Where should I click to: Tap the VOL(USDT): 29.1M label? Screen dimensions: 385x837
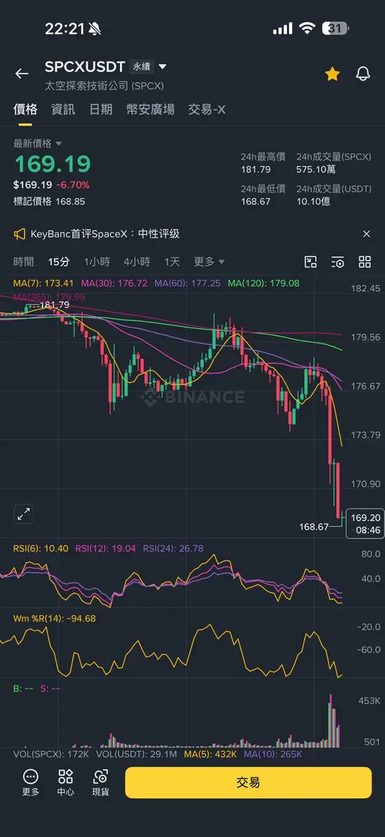tap(137, 754)
